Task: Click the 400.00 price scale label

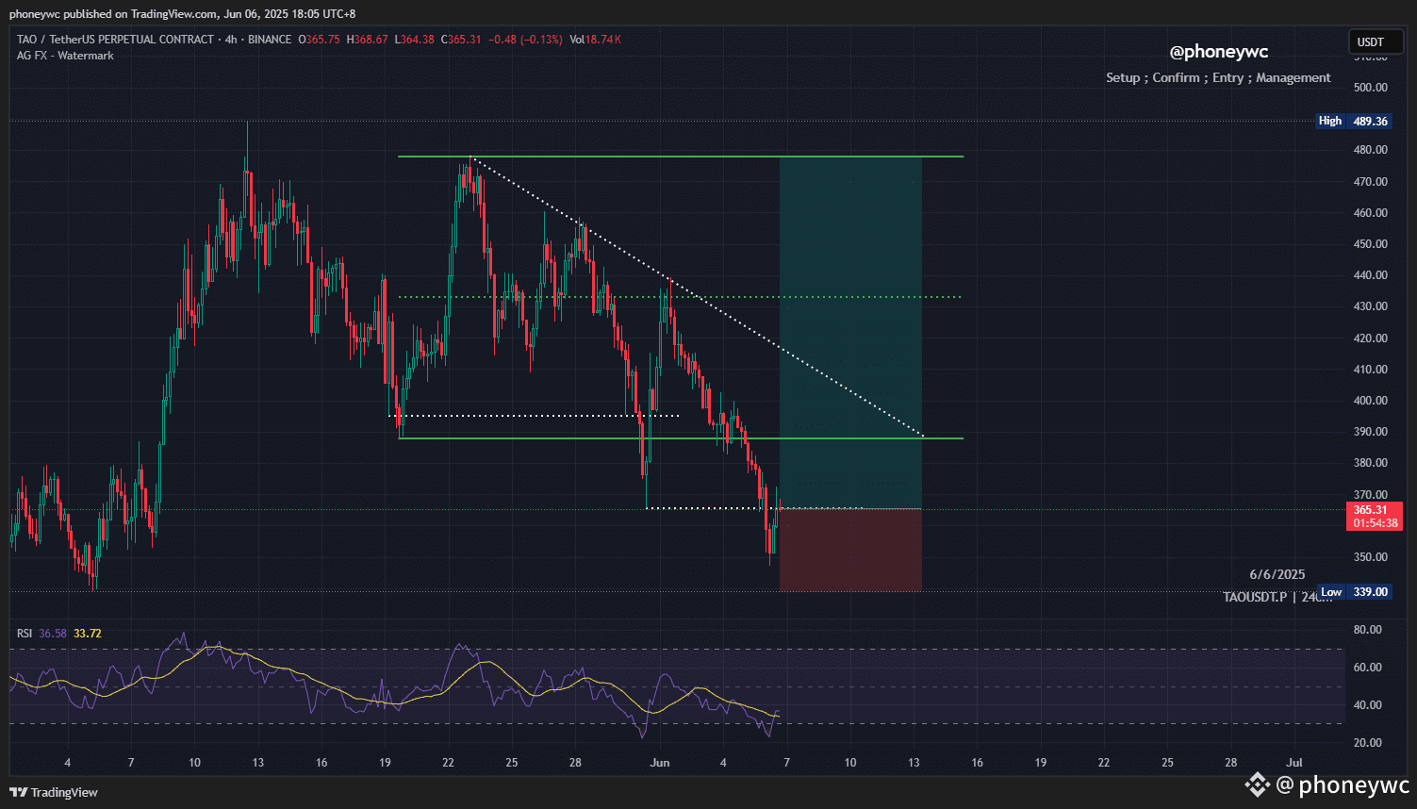Action: 1371,401
